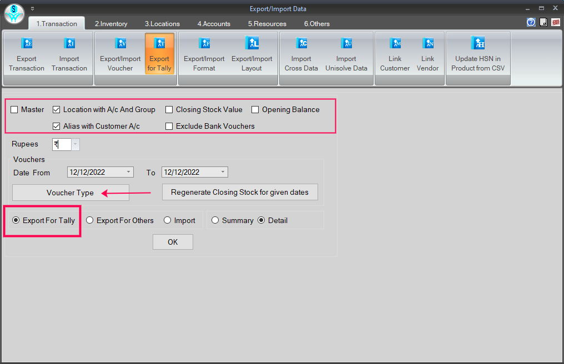Open the To date calendar dropdown

pyautogui.click(x=223, y=172)
